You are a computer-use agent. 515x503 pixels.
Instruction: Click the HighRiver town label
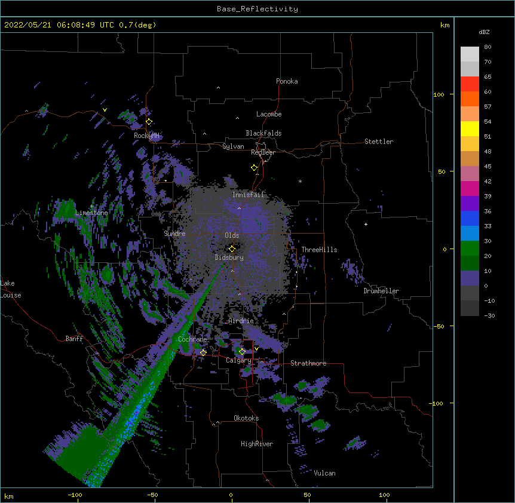(257, 444)
